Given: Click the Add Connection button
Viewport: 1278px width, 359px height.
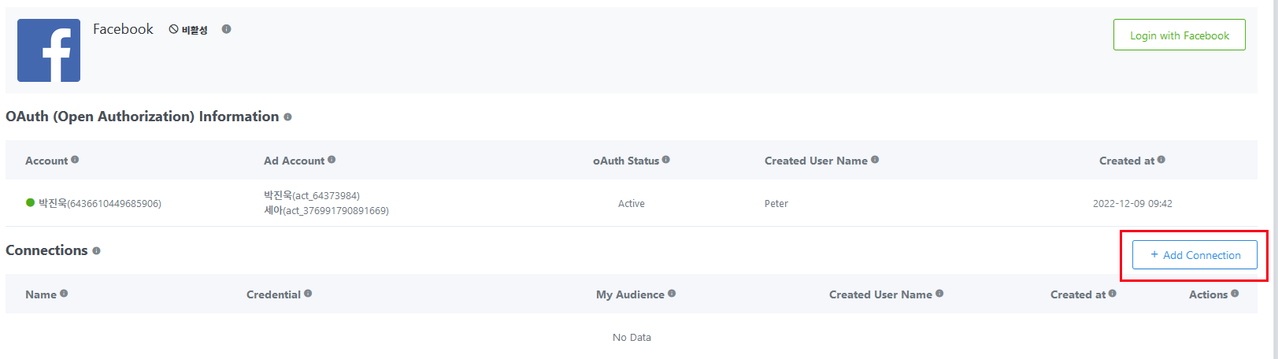Looking at the screenshot, I should coord(1195,255).
